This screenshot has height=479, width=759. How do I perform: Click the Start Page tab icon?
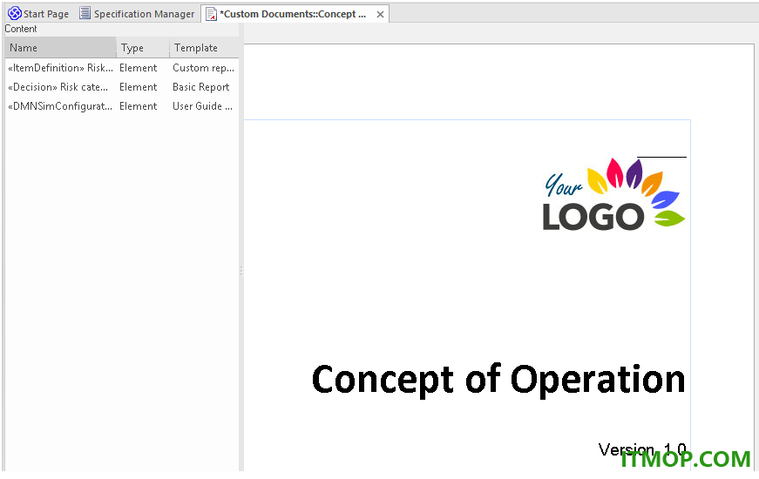pyautogui.click(x=15, y=14)
